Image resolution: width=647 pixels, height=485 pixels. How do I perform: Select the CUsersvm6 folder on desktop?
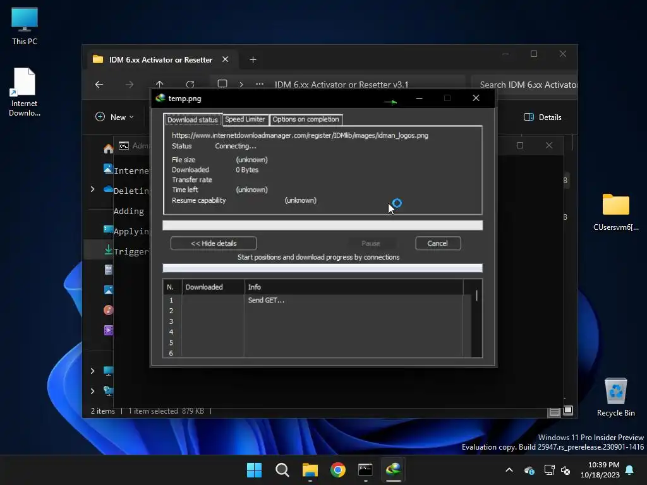(x=615, y=212)
